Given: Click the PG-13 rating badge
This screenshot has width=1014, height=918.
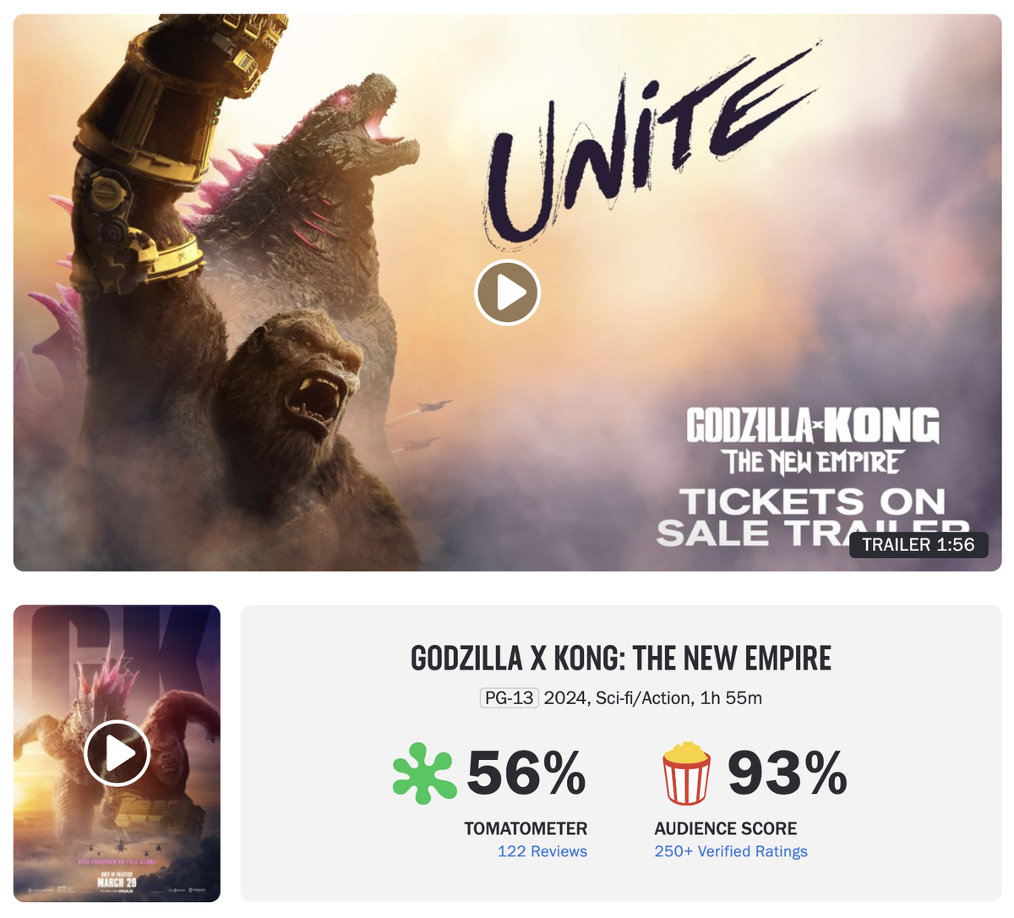Looking at the screenshot, I should pos(509,698).
